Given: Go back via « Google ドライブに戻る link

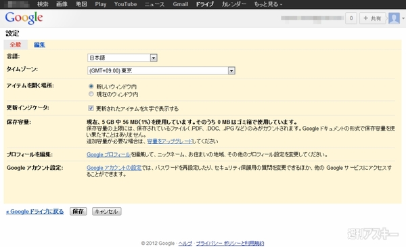Looking at the screenshot, I should point(35,212).
